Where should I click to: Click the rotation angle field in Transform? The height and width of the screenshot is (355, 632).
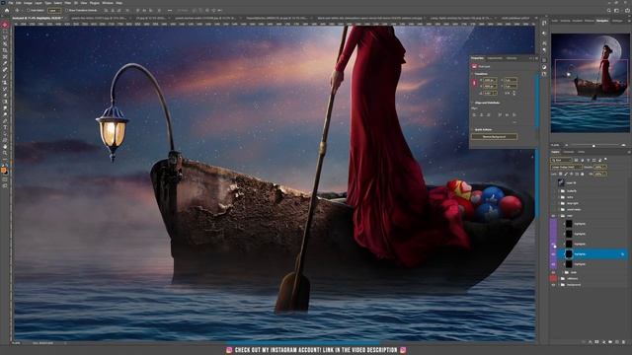[x=490, y=93]
